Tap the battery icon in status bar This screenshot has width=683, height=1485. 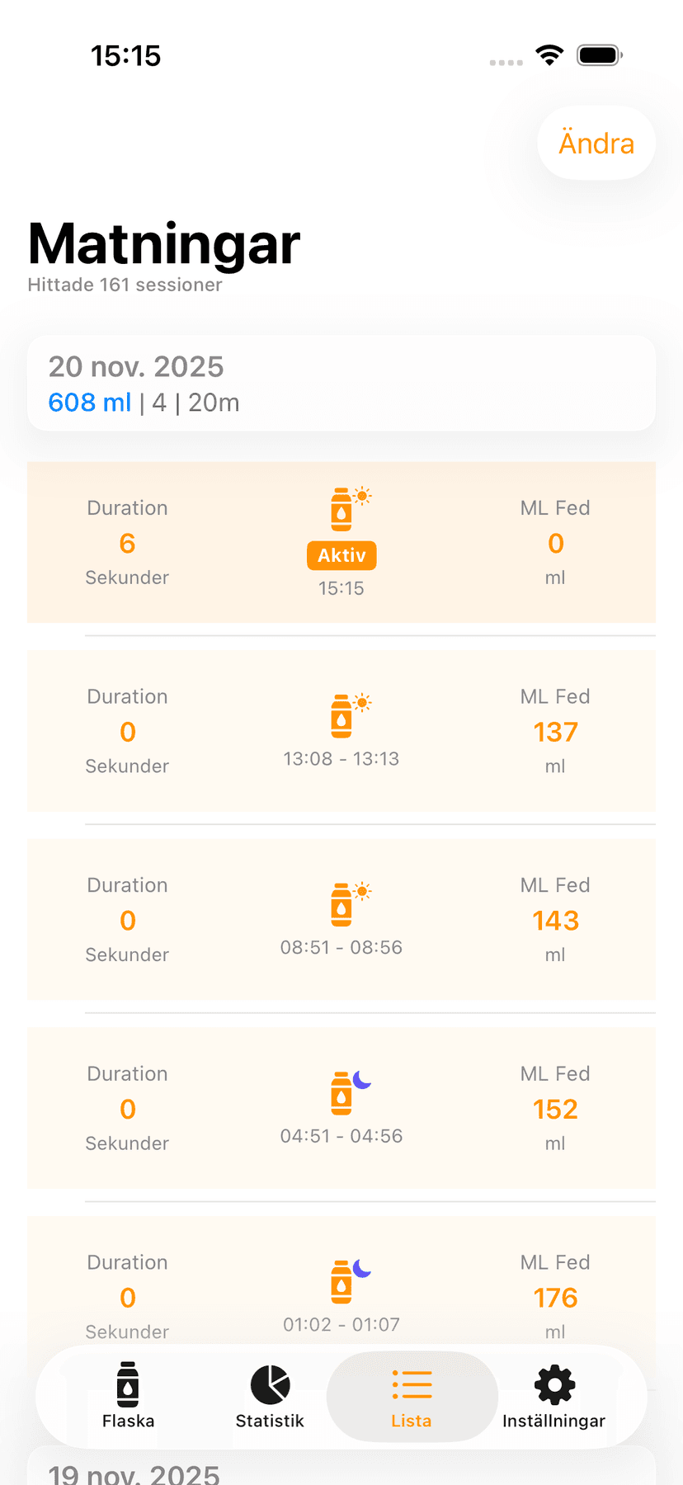tap(600, 55)
